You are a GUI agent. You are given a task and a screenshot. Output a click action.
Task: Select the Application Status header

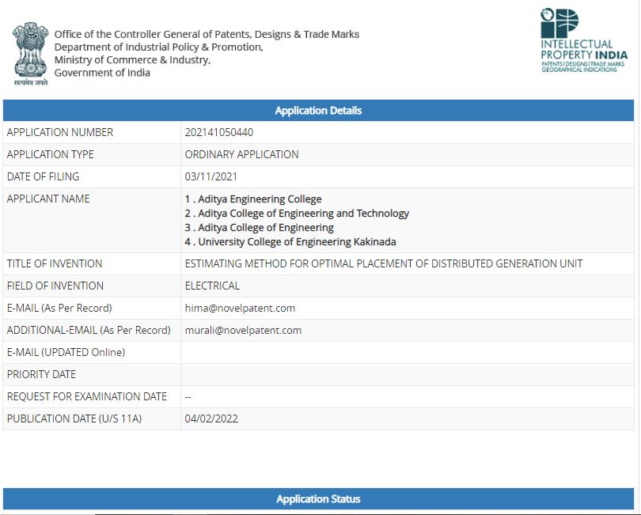click(318, 498)
